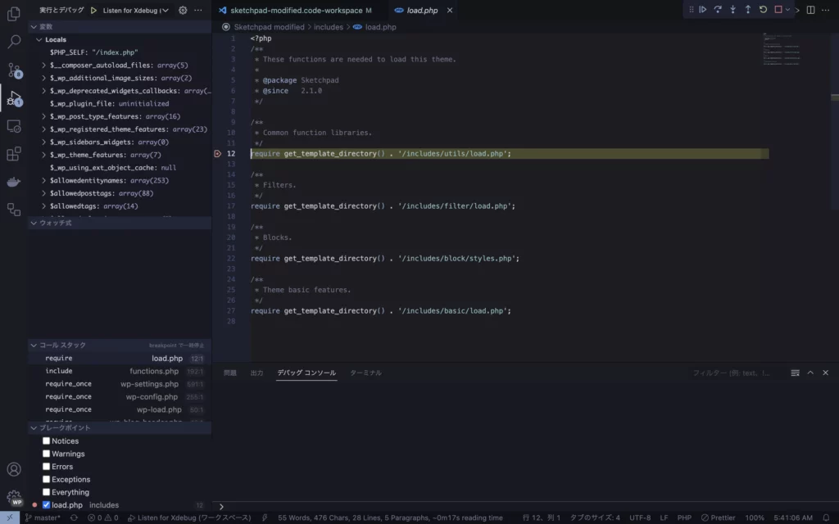
Task: Expand $_wp_additional_image_sizes array
Action: pos(44,78)
